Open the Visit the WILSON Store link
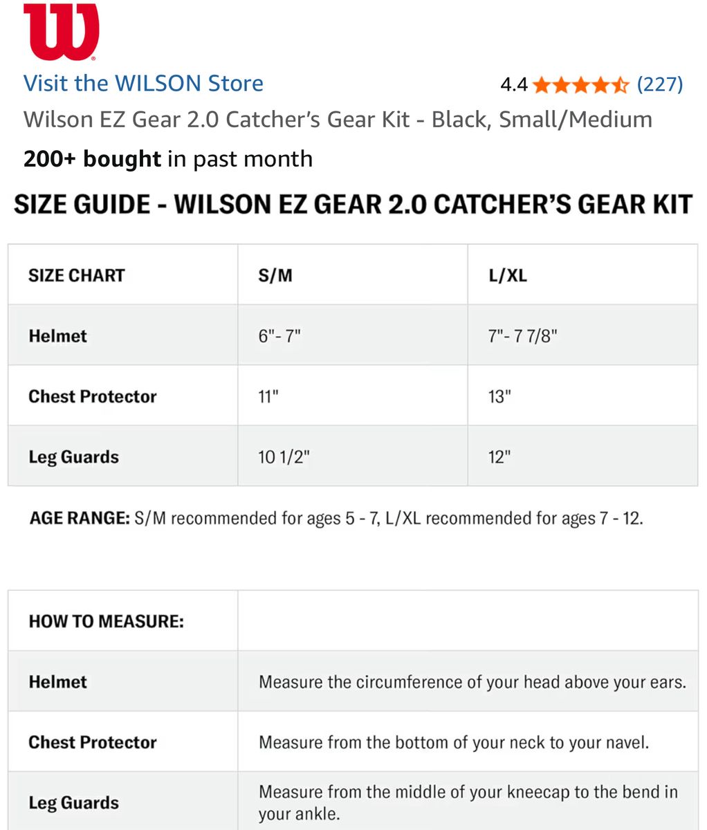The width and height of the screenshot is (707, 830). coord(143,84)
